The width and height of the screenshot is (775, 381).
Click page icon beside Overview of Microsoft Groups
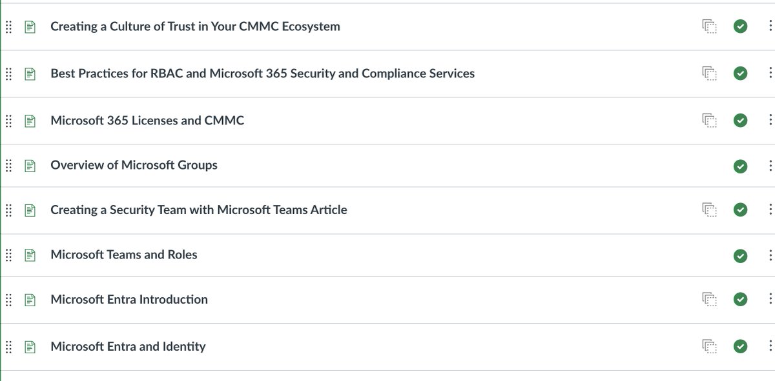point(30,166)
